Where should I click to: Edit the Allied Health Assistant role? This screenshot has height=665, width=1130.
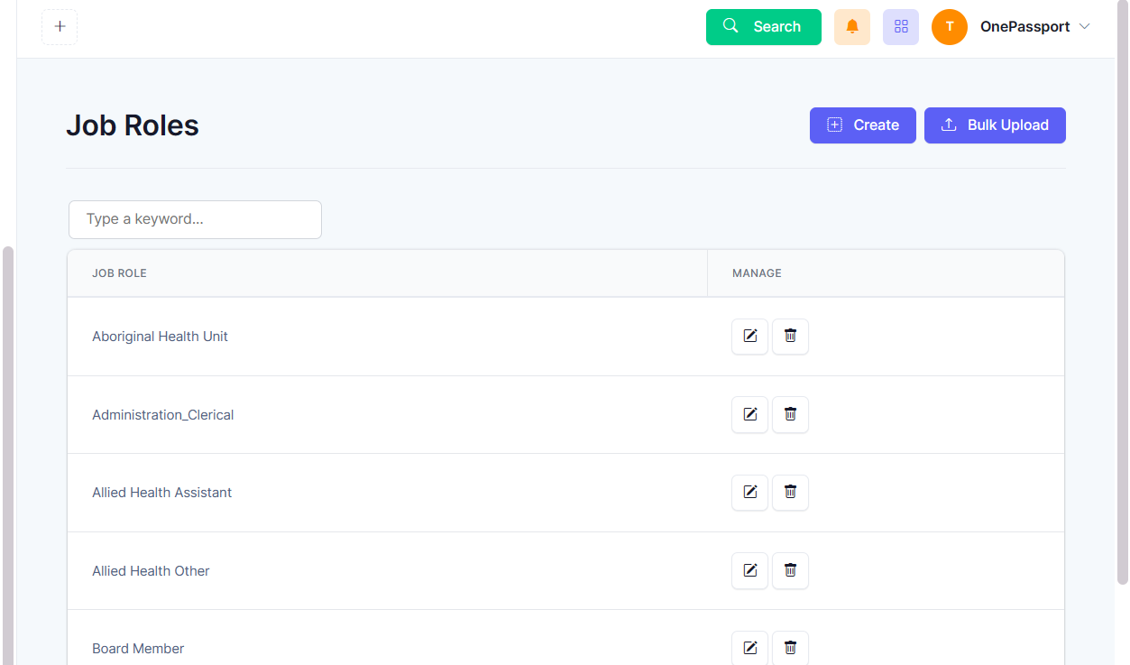pyautogui.click(x=749, y=493)
